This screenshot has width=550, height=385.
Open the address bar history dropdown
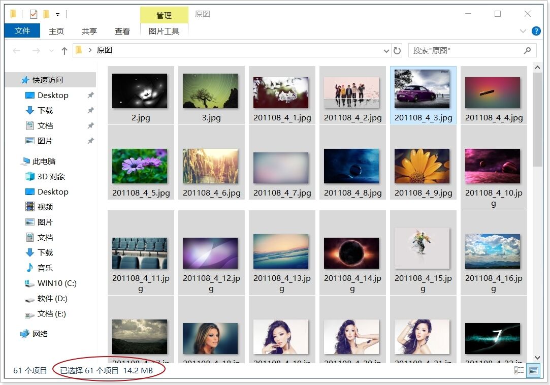point(386,51)
